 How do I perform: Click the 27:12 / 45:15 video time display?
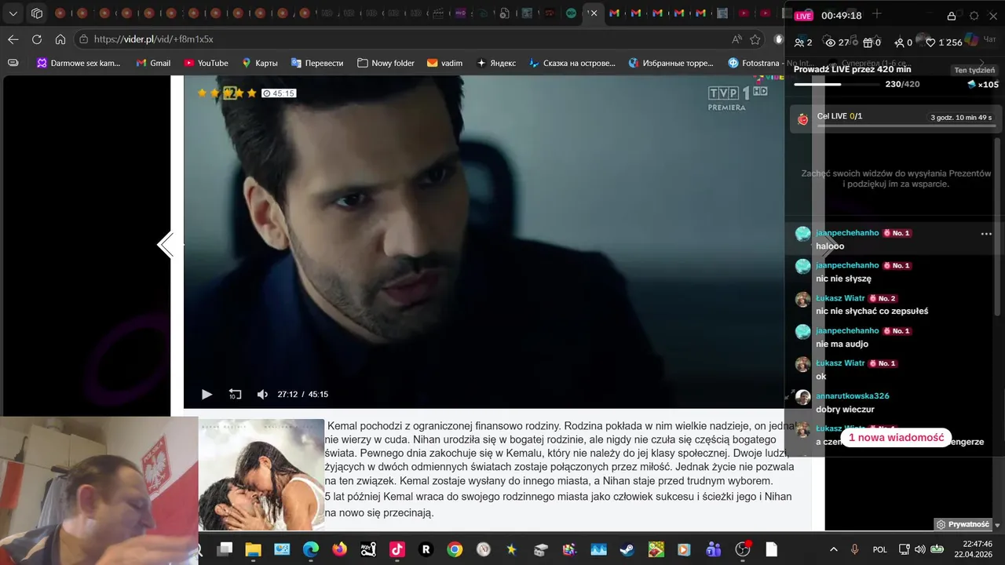(302, 395)
